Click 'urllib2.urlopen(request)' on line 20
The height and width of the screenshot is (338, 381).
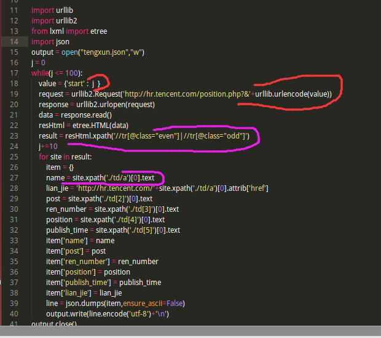point(116,105)
